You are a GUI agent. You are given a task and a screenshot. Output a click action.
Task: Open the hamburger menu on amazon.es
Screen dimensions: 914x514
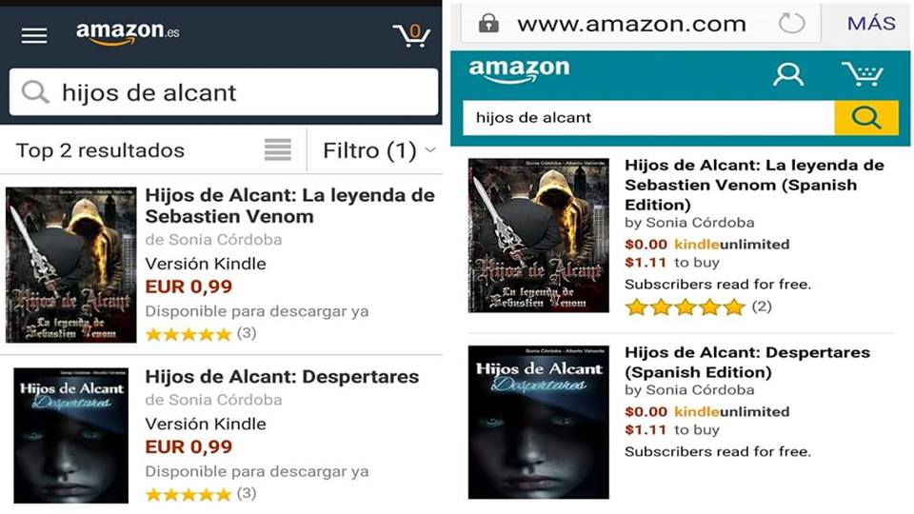[34, 35]
